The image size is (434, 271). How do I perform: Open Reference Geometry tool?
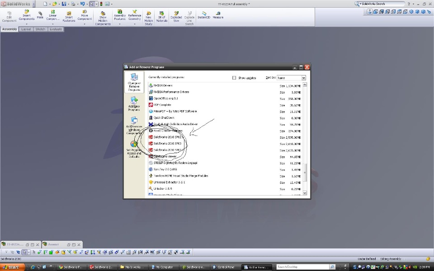coord(135,15)
